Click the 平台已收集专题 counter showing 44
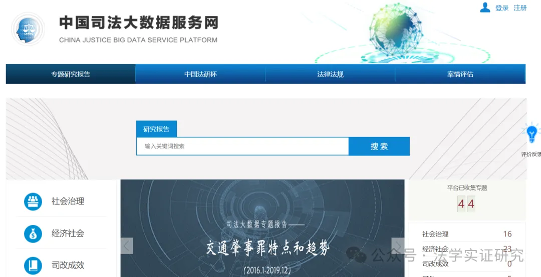541x277 pixels. tap(466, 204)
